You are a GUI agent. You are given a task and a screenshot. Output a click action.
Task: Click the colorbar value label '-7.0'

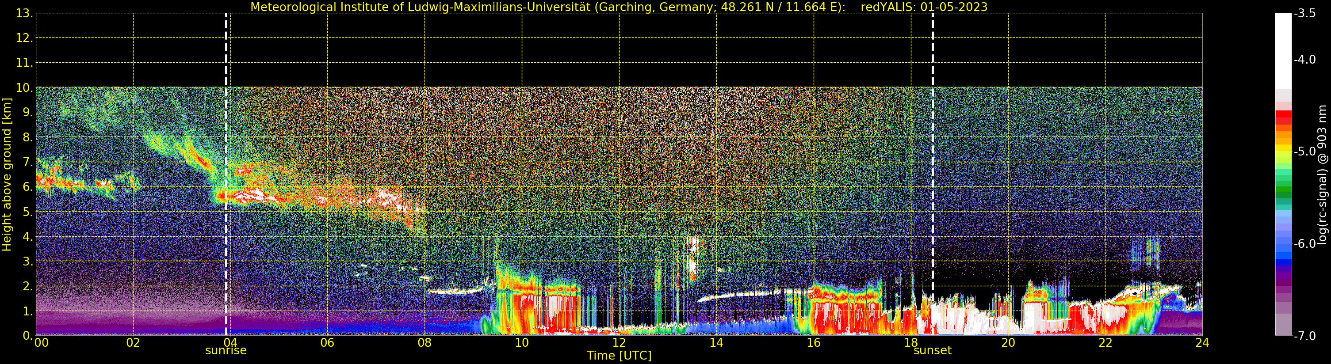click(x=1304, y=336)
